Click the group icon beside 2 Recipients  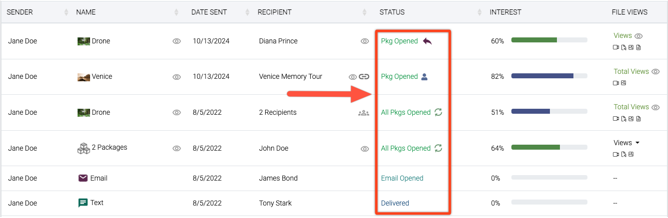pyautogui.click(x=364, y=113)
